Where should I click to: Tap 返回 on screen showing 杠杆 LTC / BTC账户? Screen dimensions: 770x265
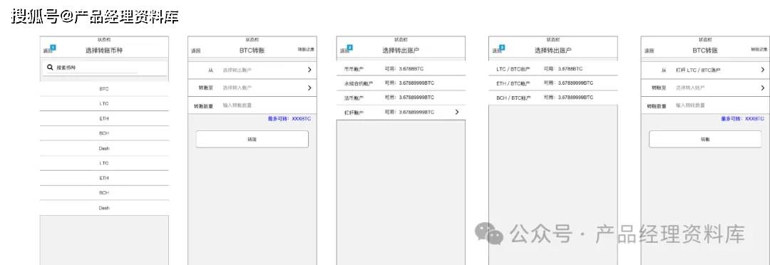pyautogui.click(x=650, y=51)
